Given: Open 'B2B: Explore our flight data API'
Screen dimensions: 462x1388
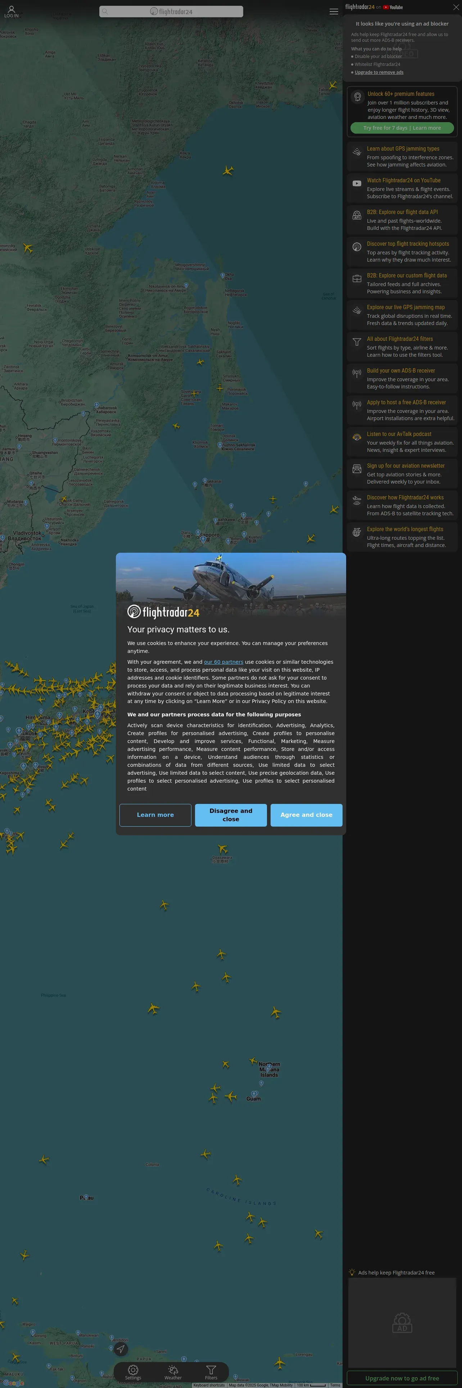Looking at the screenshot, I should (x=402, y=212).
